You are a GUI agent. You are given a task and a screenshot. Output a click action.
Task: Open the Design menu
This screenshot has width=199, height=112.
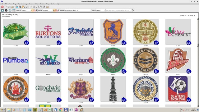coord(15,4)
